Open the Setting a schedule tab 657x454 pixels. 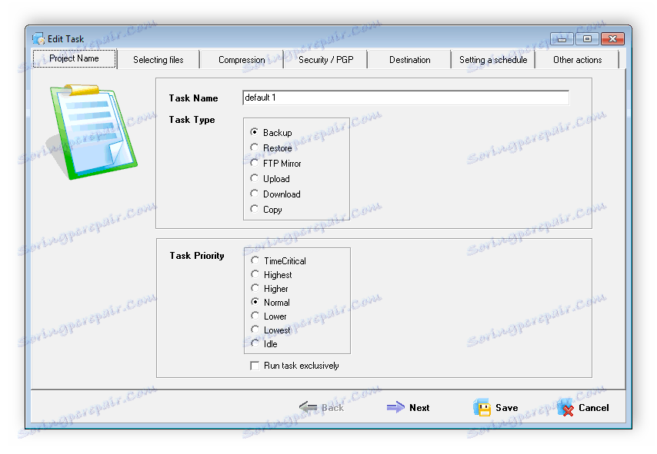pyautogui.click(x=492, y=59)
